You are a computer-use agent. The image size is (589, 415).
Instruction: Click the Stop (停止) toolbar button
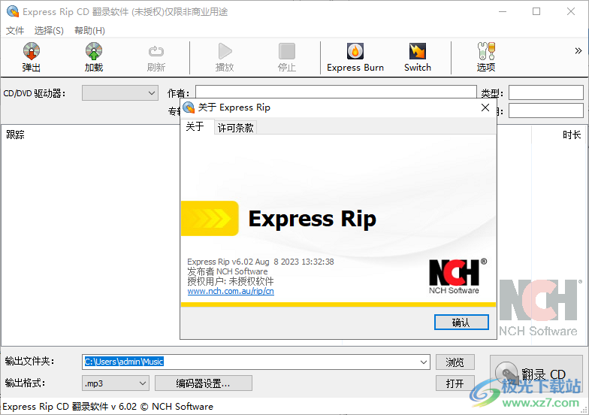tap(287, 57)
